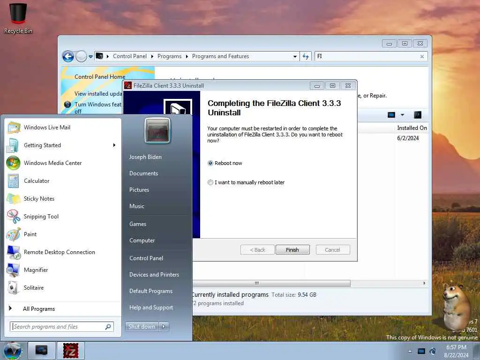
Task: Click the Forward arrow in Control Panel
Action: tap(81, 56)
